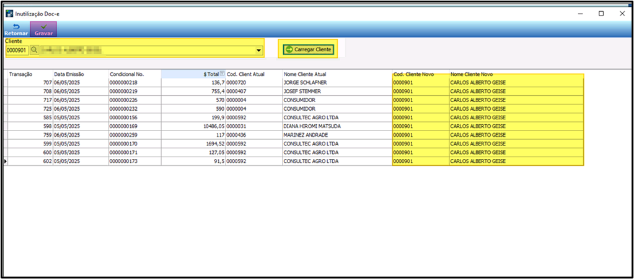The image size is (634, 279).
Task: Select transaction 600 cell
Action: pos(30,153)
